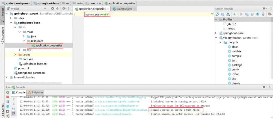Download Maven sources and documentation

tap(228, 14)
